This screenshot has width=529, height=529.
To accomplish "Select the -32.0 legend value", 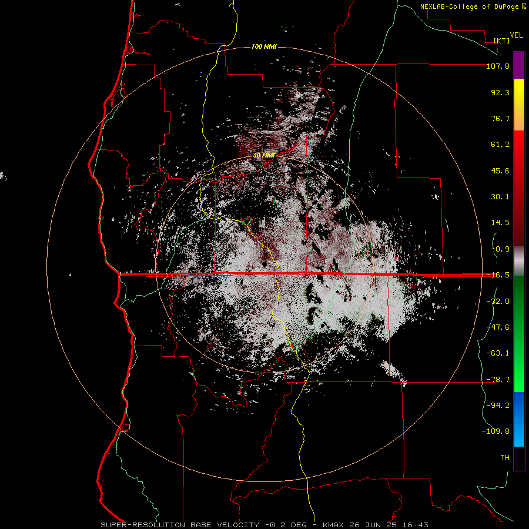I will tap(498, 302).
